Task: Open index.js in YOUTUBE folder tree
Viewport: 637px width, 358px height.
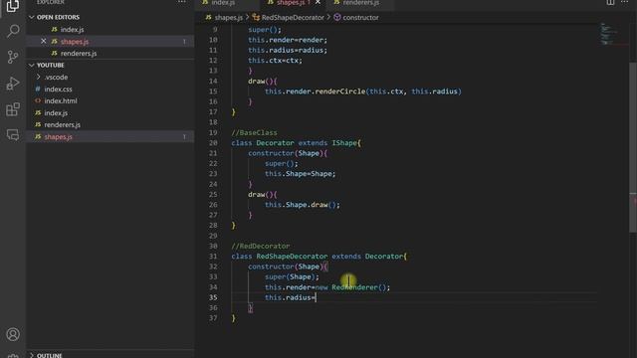Action: [56, 112]
